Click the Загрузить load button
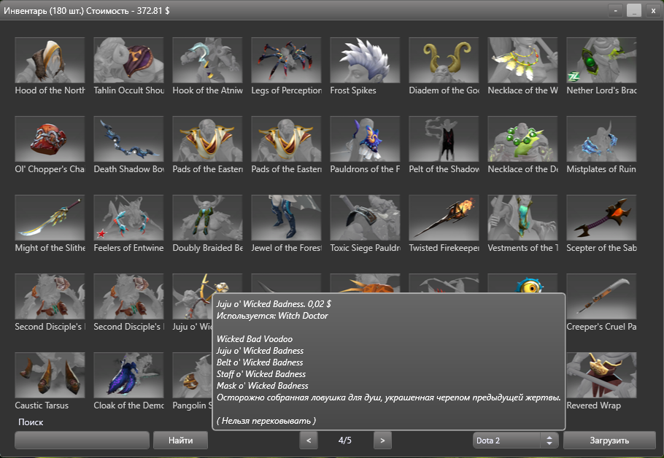This screenshot has height=458, width=664. (609, 440)
